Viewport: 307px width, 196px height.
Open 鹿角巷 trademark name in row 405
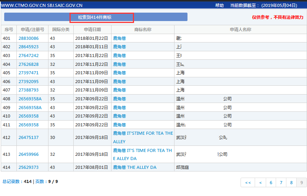click(120, 73)
